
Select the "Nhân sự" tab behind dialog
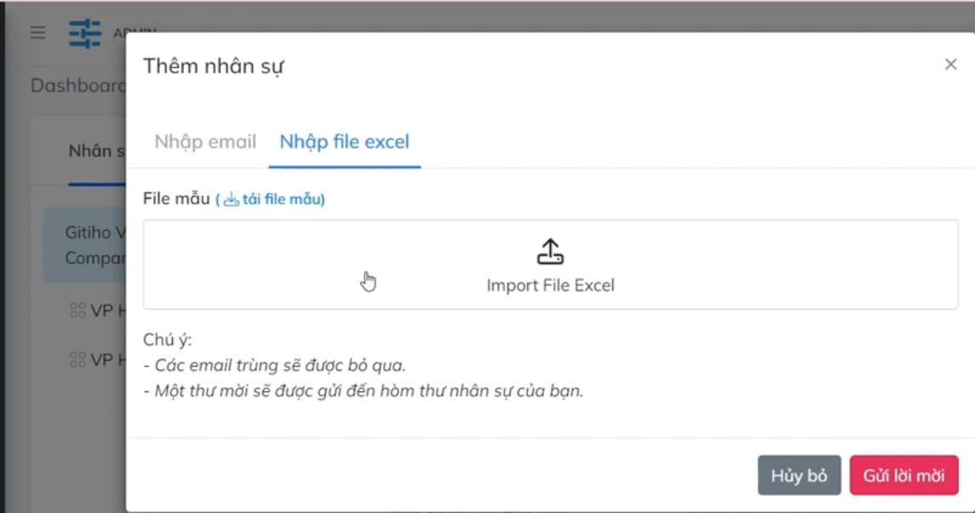[96, 151]
